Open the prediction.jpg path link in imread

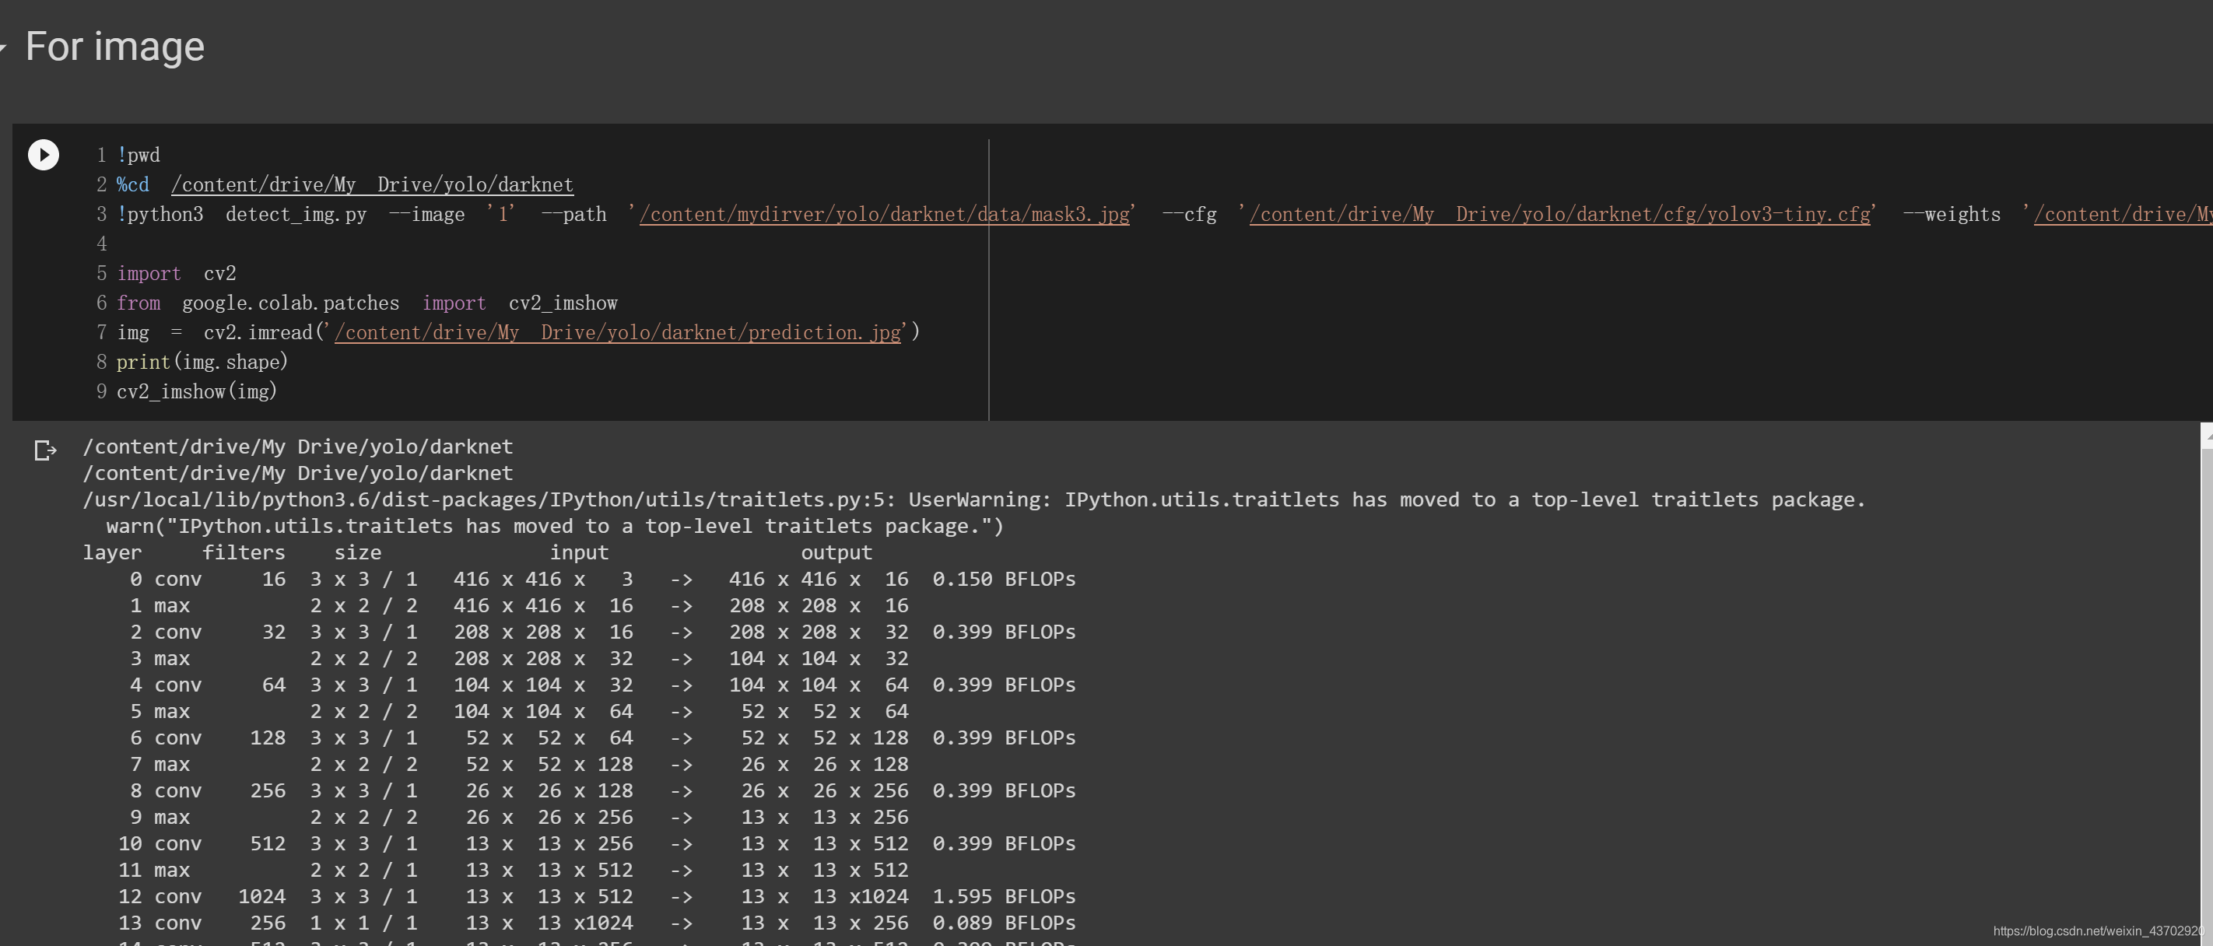[x=618, y=332]
